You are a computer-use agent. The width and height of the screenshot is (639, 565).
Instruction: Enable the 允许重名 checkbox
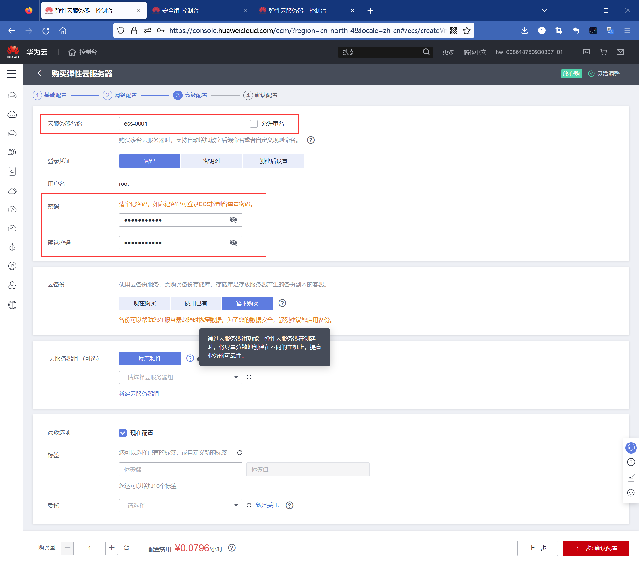tap(254, 124)
